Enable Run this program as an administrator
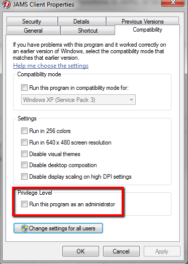The height and width of the screenshot is (264, 188). click(24, 204)
